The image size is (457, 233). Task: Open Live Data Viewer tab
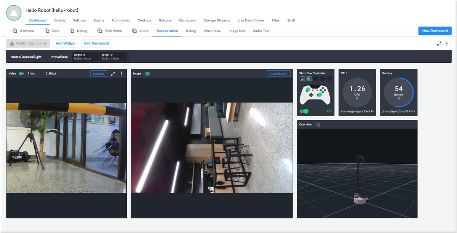251,21
